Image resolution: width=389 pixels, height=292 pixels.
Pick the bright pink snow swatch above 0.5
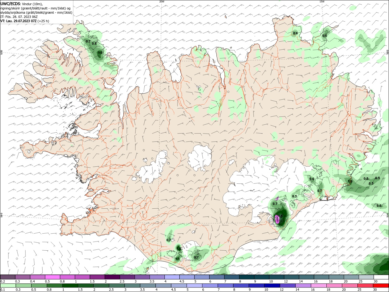pyautogui.click(x=52, y=277)
